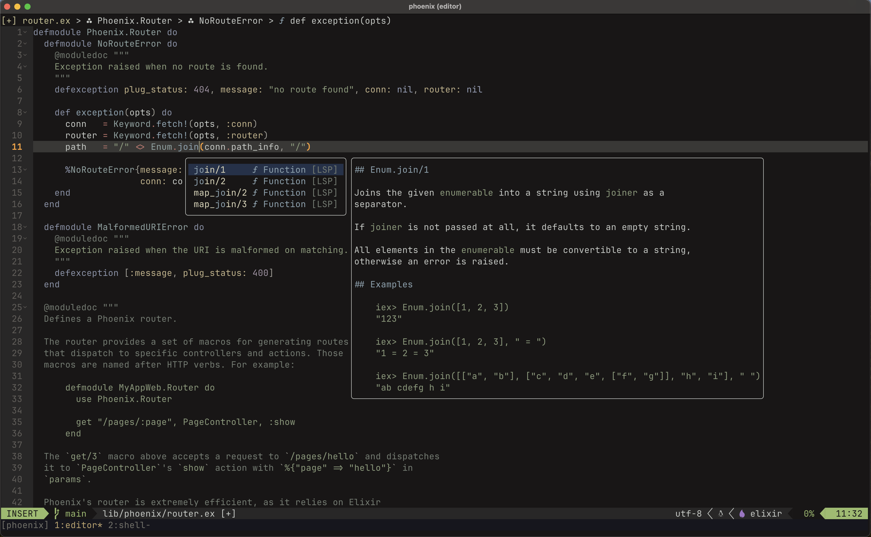Collapse the fold at line 8 def exception

(25, 113)
